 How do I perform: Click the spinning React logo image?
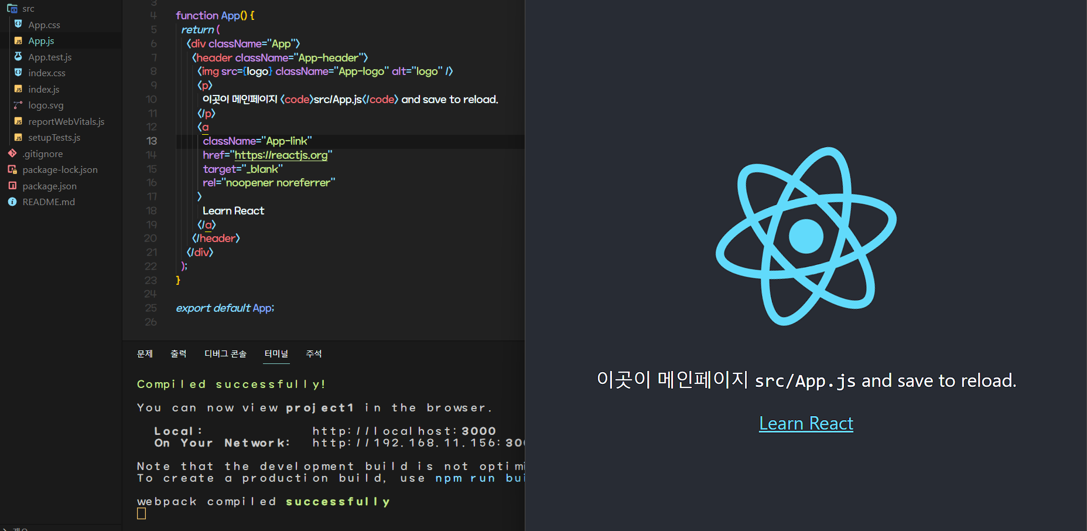click(x=806, y=236)
